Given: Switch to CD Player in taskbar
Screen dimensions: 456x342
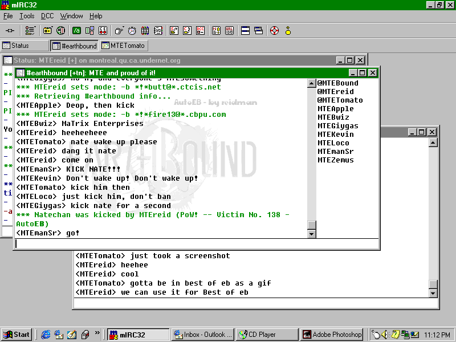Looking at the screenshot, I should 267,335.
